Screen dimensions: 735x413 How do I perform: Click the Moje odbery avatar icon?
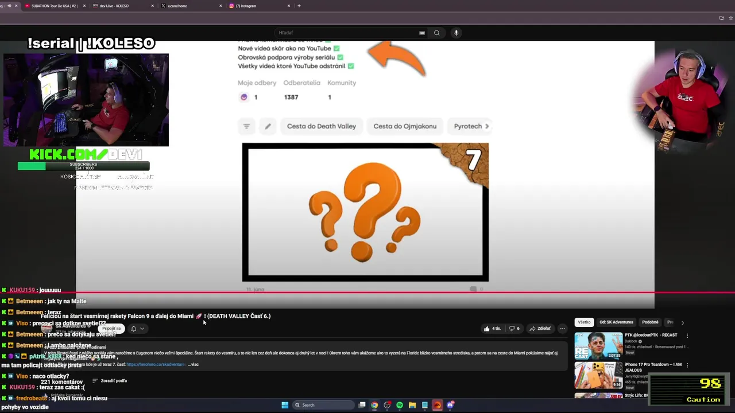[244, 97]
